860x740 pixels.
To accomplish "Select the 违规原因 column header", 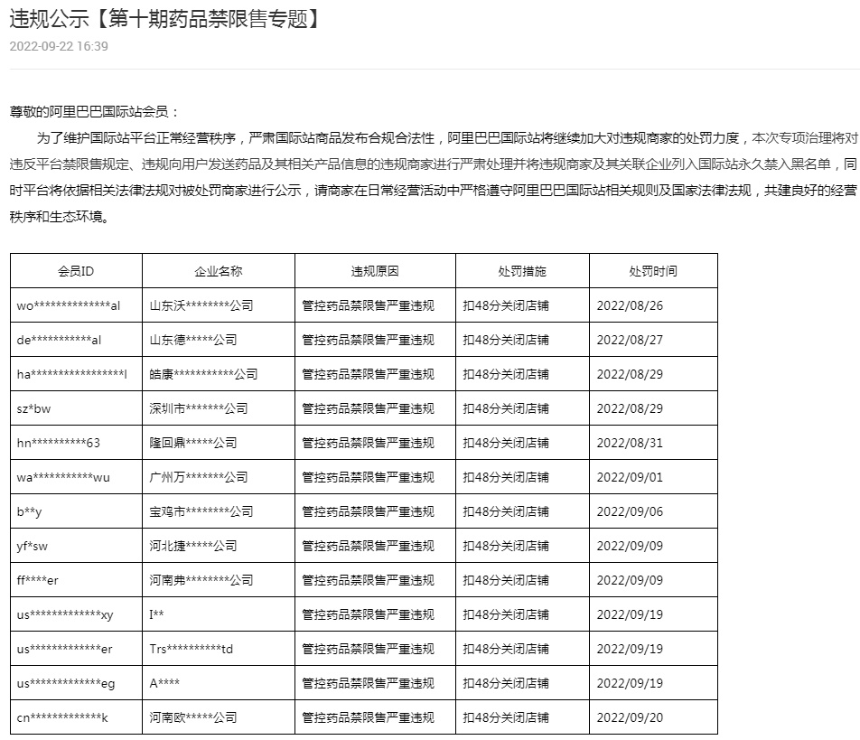I will point(375,271).
